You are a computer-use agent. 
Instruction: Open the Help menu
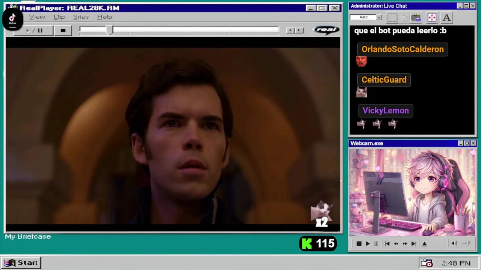(x=104, y=17)
